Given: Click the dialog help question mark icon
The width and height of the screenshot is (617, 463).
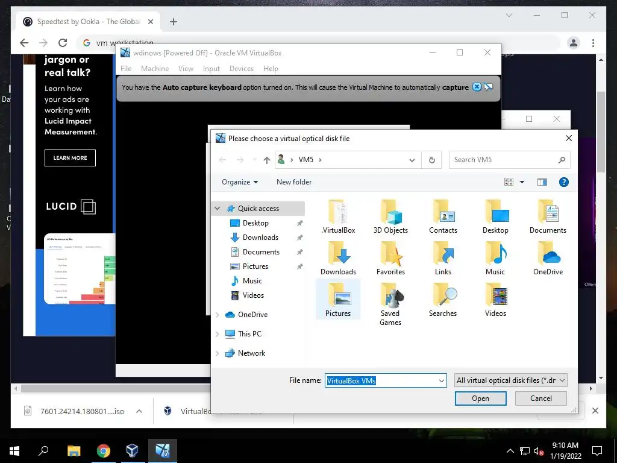Looking at the screenshot, I should (x=563, y=182).
